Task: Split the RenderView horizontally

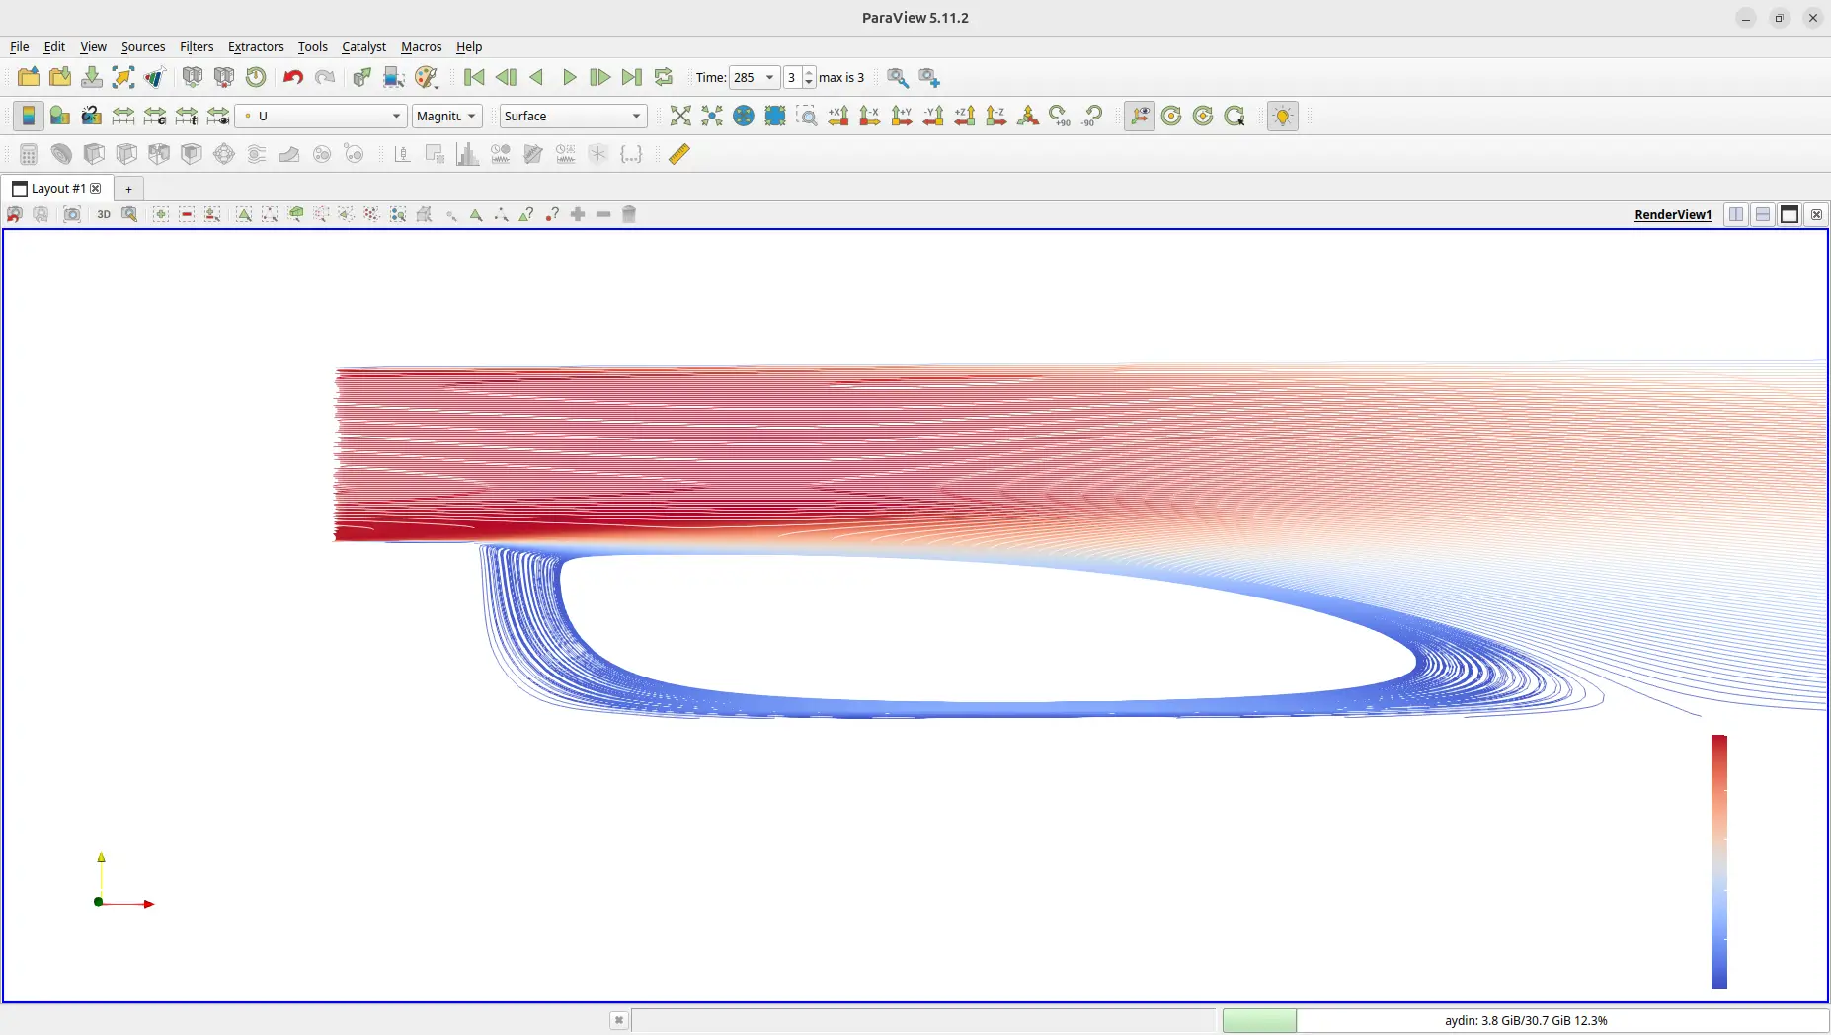Action: pos(1736,214)
